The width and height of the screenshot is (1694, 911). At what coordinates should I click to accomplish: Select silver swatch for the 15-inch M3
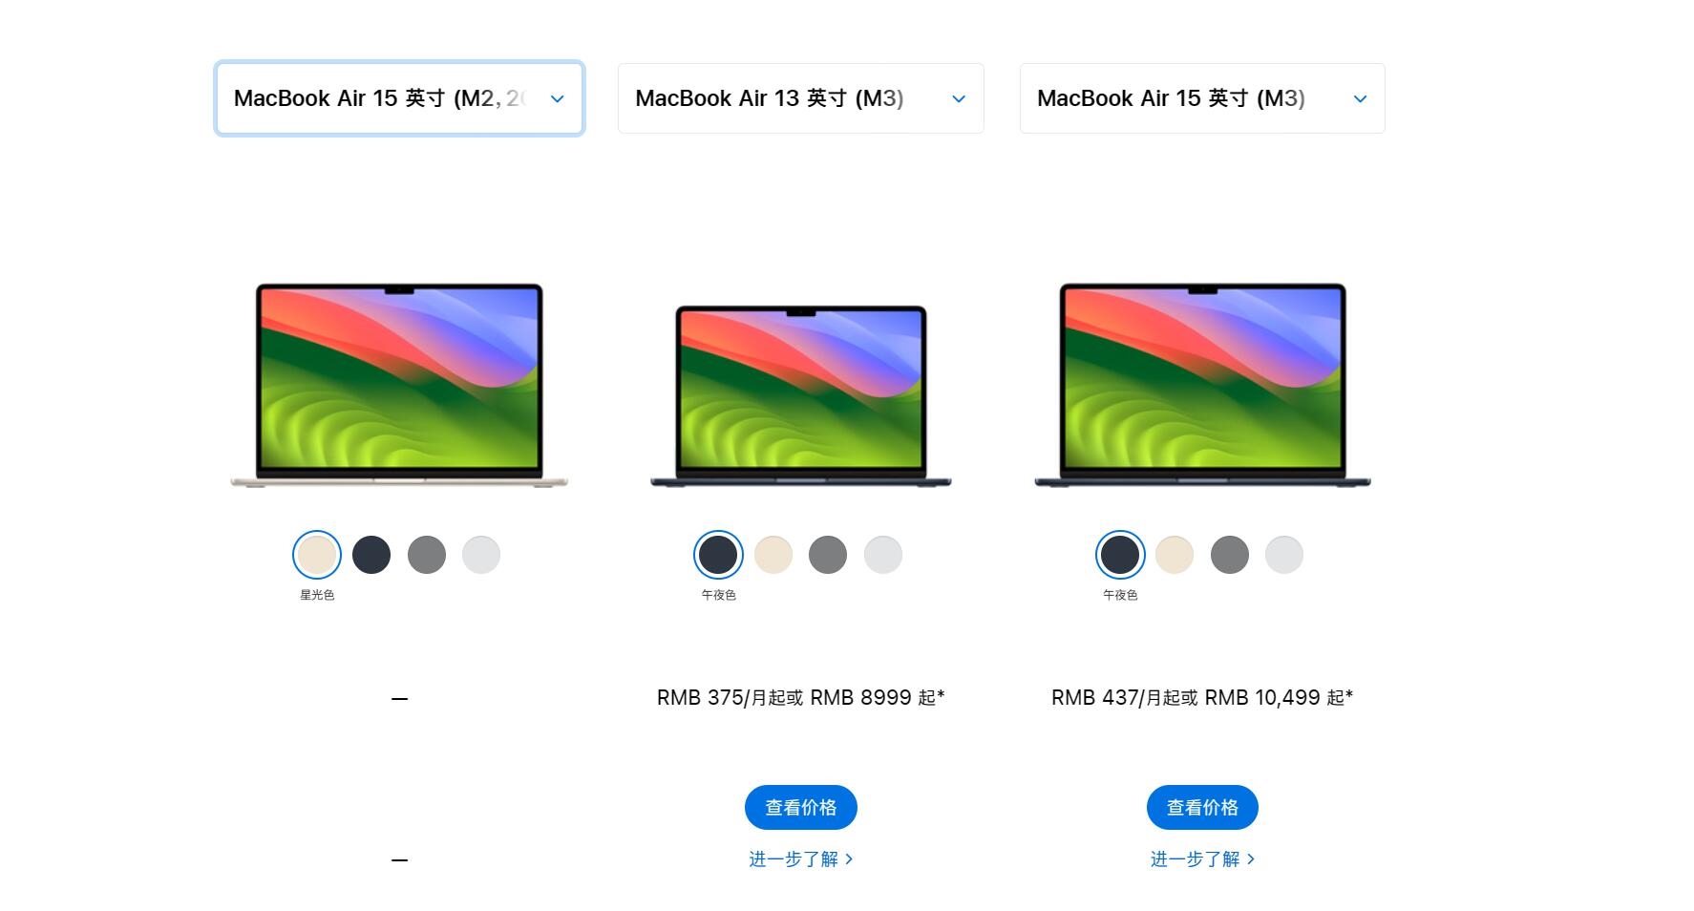[1284, 555]
